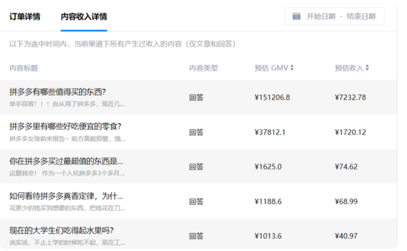Click 回答 type in 真香定律 row
407x251 pixels.
(x=196, y=202)
